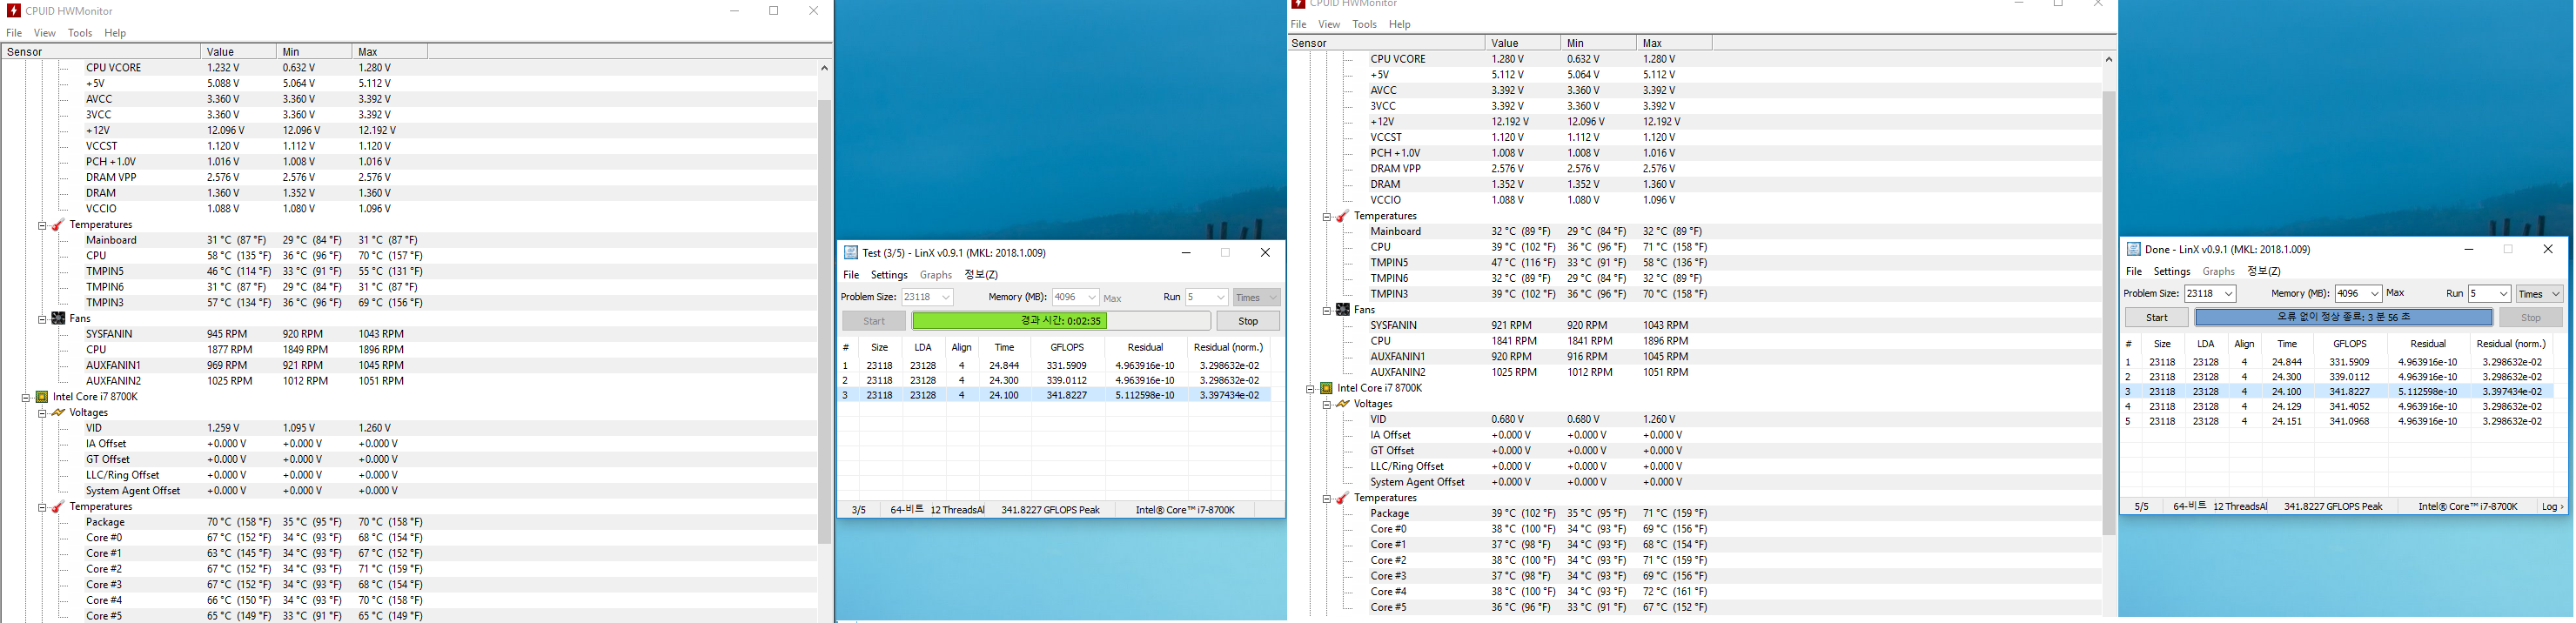Open the Times dropdown in Done LinX window
2576x623 pixels.
[x=2555, y=294]
